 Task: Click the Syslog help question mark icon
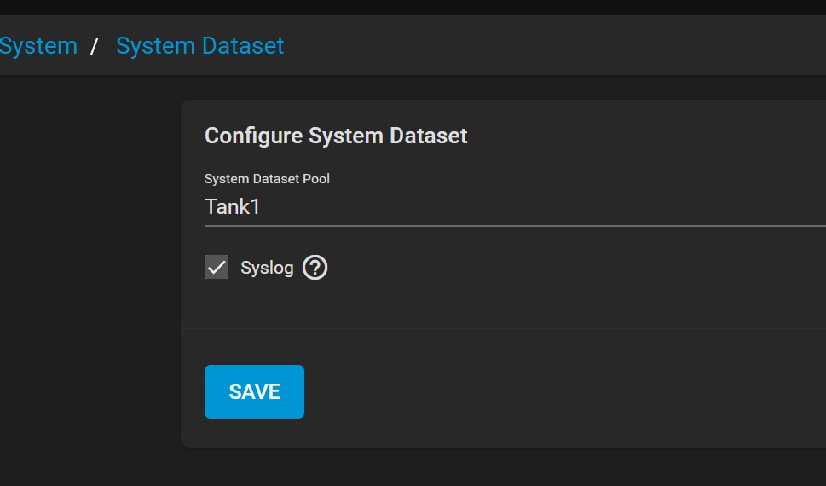coord(315,268)
